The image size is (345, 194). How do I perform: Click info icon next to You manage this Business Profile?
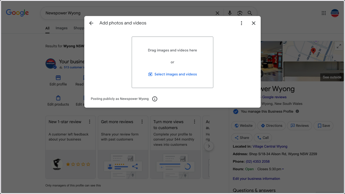tap(297, 111)
